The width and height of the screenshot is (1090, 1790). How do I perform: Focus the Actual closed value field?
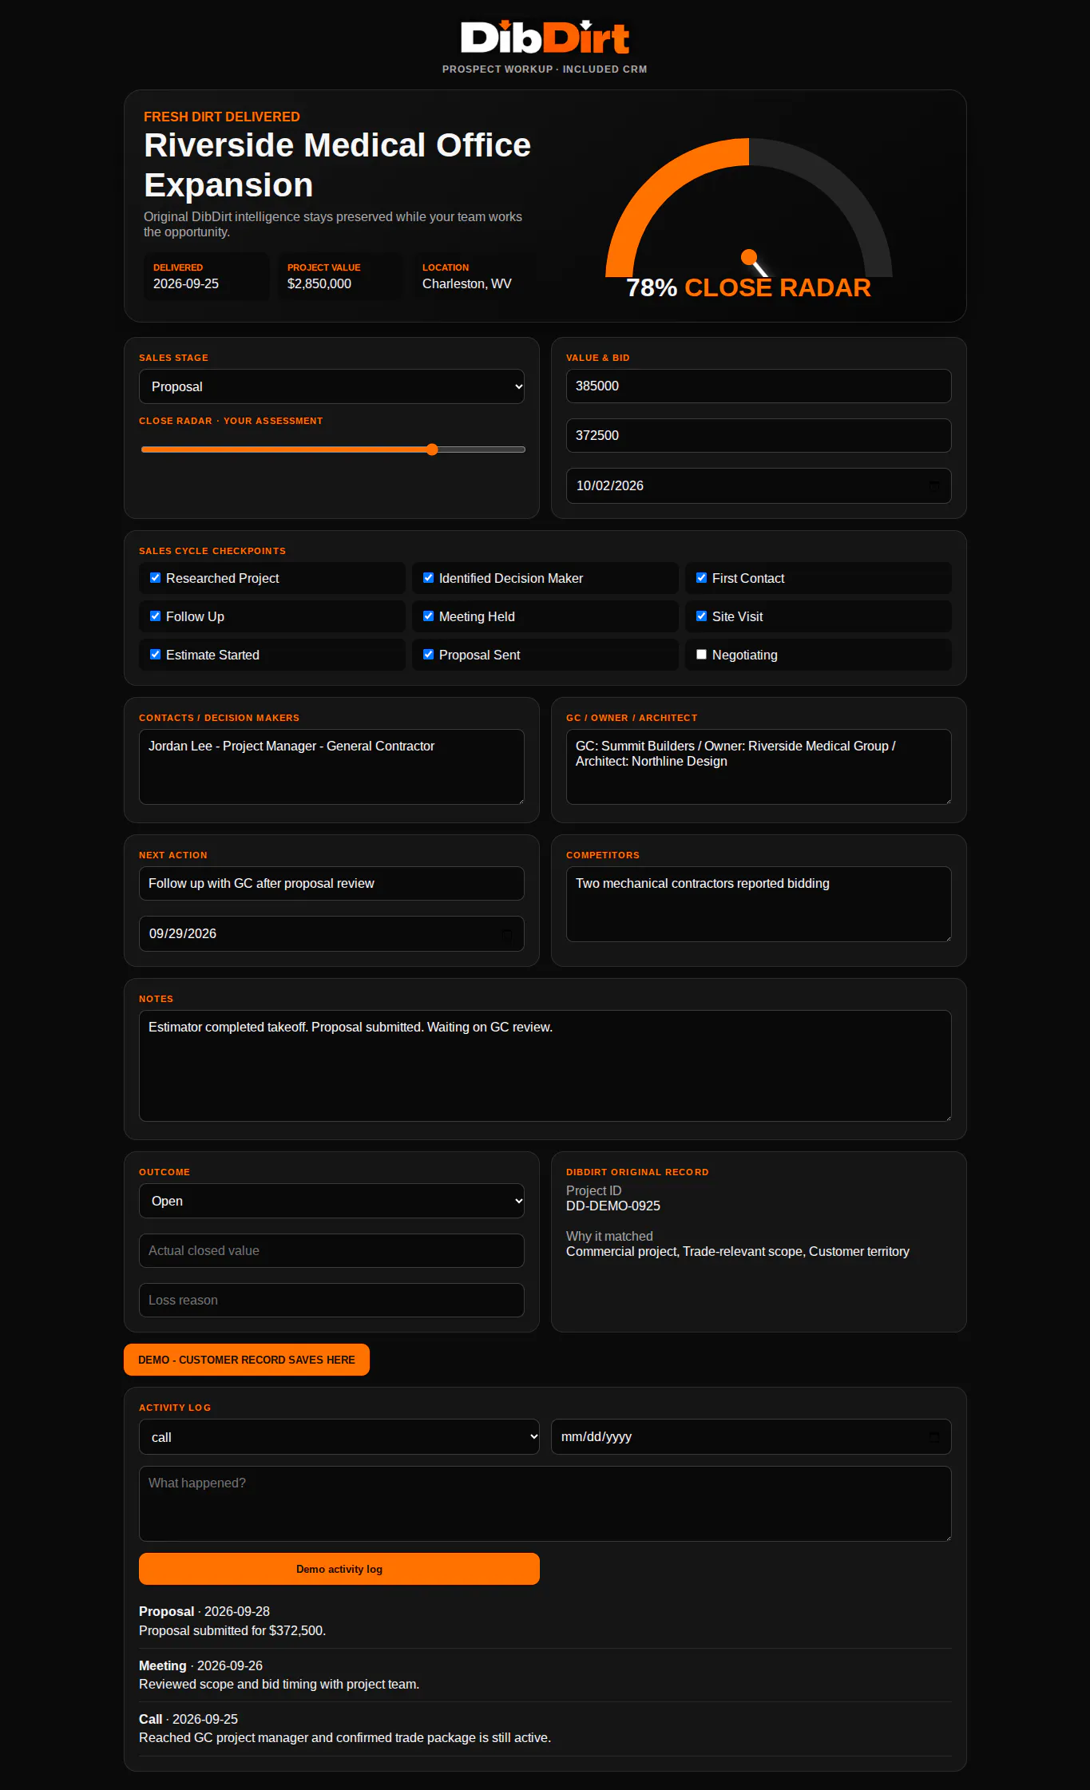pyautogui.click(x=331, y=1251)
